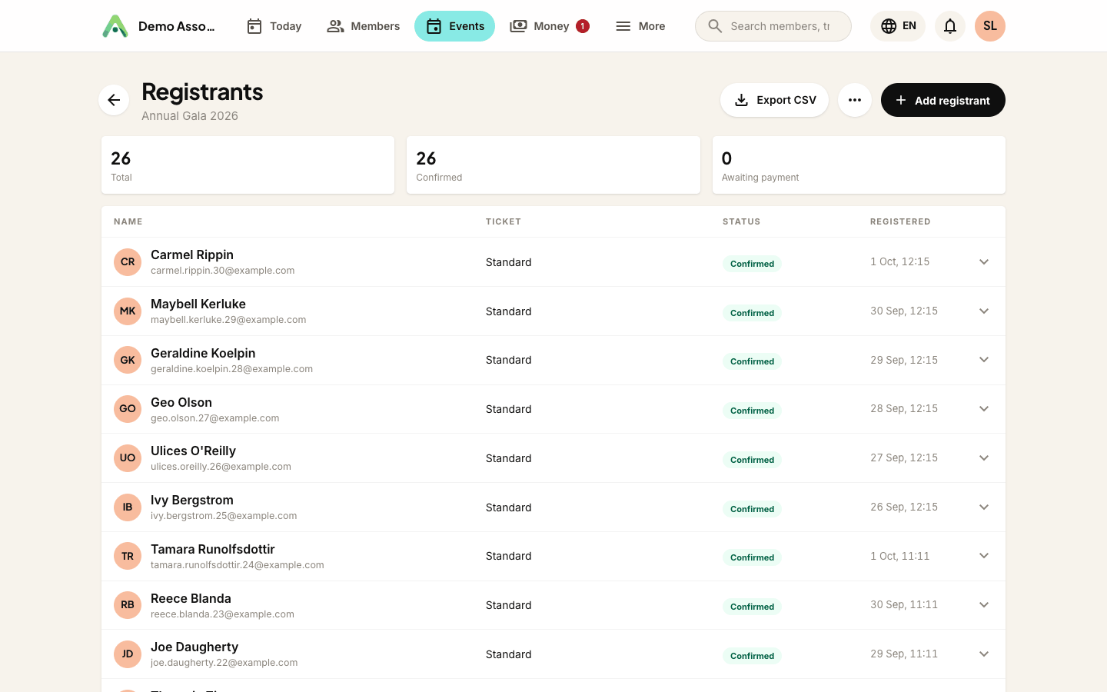The width and height of the screenshot is (1107, 692).
Task: Open the Money tab
Action: (550, 26)
